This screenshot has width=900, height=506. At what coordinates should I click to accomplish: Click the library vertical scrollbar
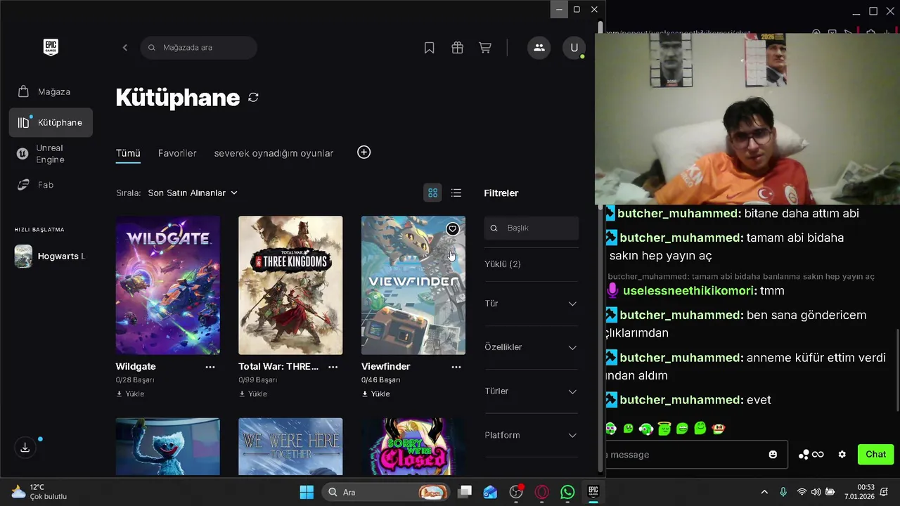click(600, 246)
